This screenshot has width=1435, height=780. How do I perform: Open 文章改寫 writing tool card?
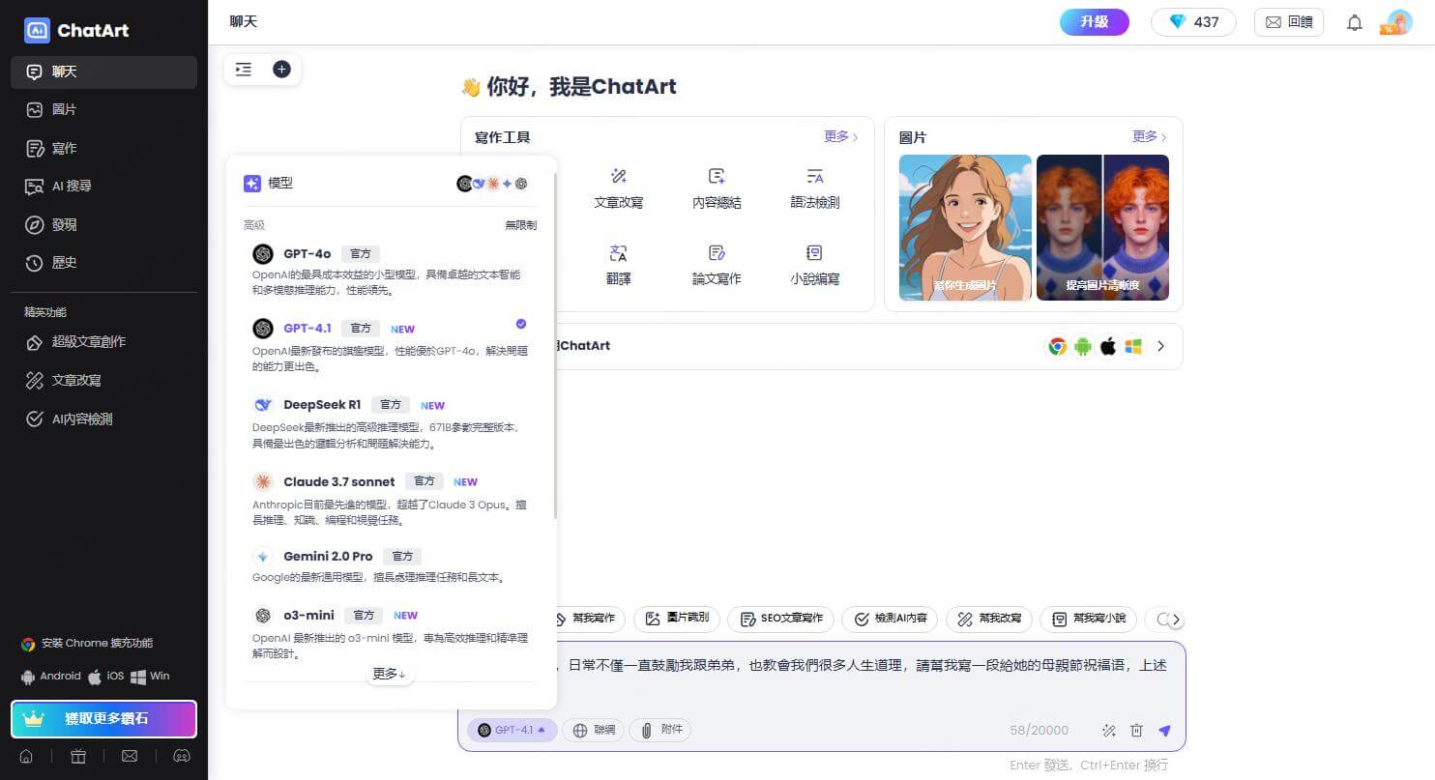618,188
